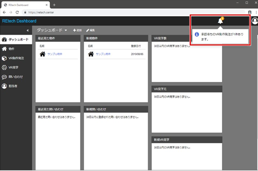
Task: Click the address bar showing retech.center
Action: [x=133, y=12]
